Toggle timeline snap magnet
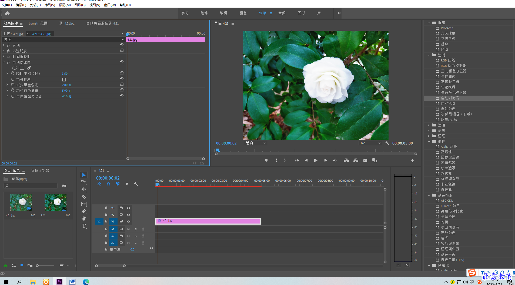 108,184
